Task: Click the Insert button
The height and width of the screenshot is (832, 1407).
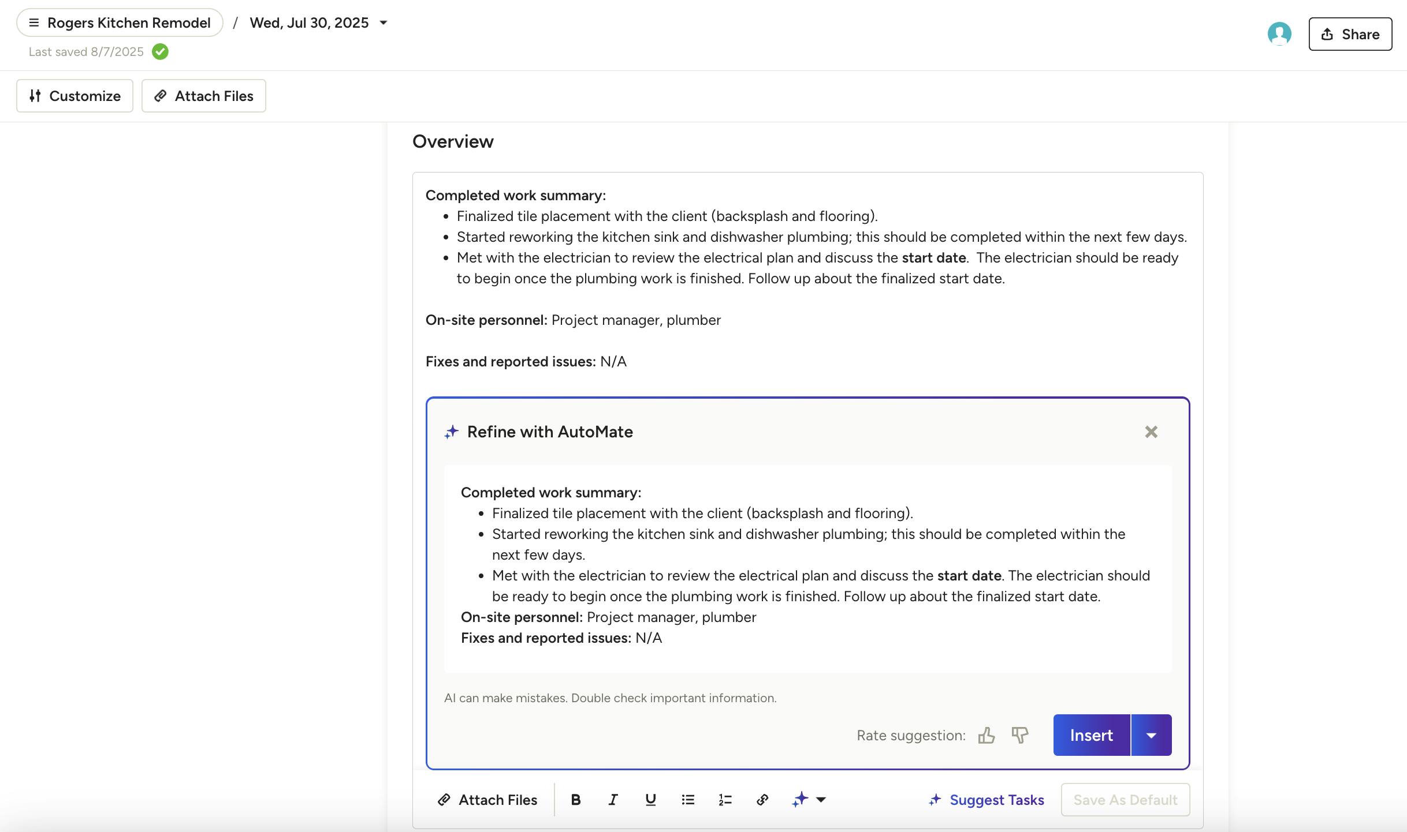Action: 1091,735
